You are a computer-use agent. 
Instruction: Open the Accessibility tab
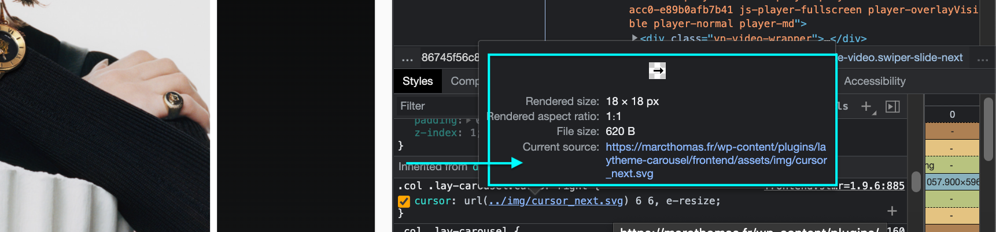(x=874, y=81)
